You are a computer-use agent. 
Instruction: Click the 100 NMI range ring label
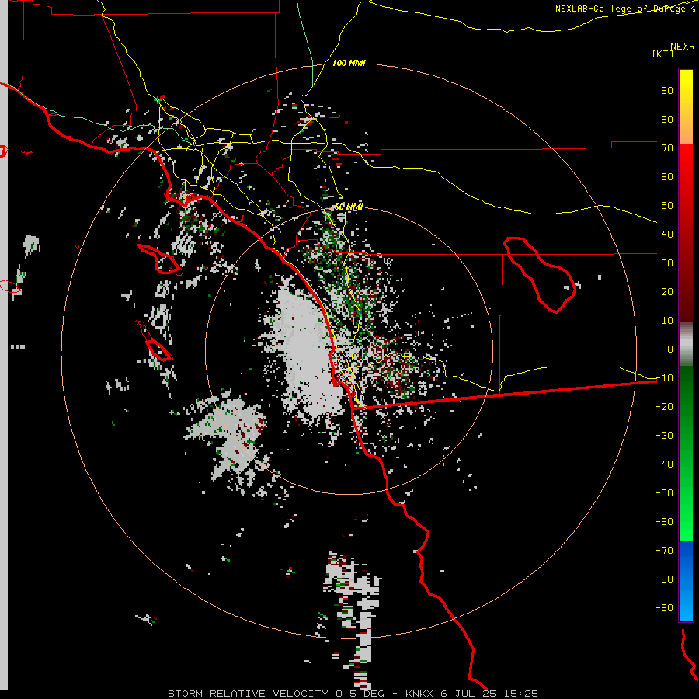349,63
